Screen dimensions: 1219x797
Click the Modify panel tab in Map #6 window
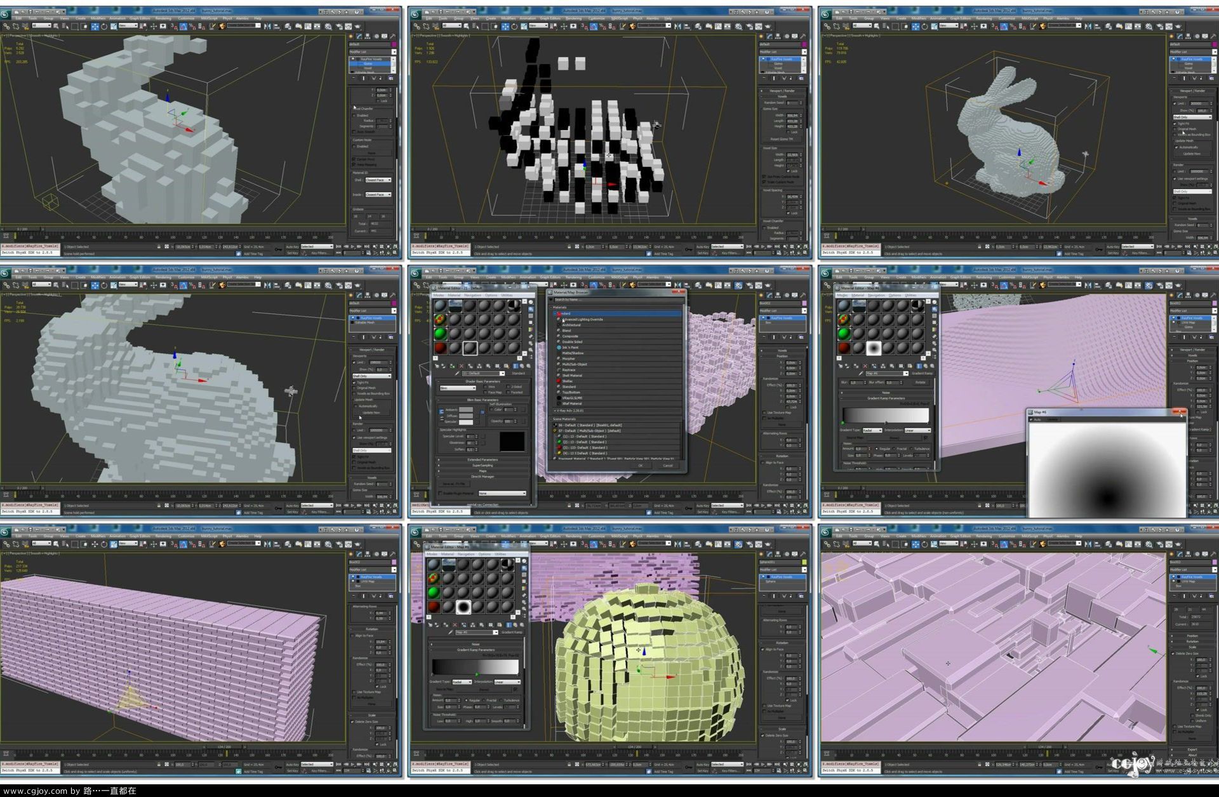click(x=1180, y=295)
